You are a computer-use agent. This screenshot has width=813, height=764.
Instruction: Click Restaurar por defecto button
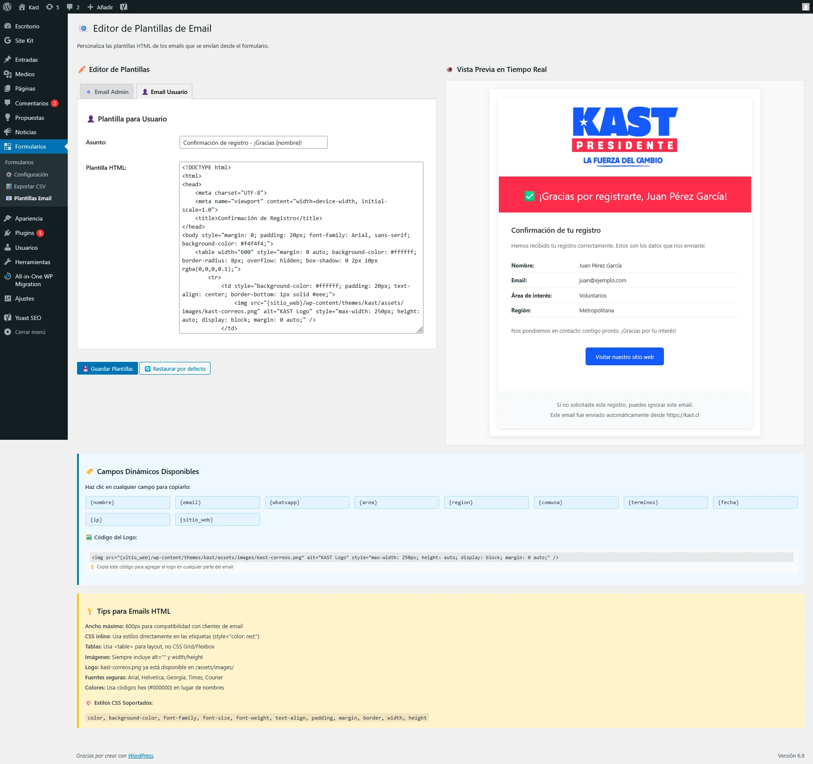(x=175, y=369)
